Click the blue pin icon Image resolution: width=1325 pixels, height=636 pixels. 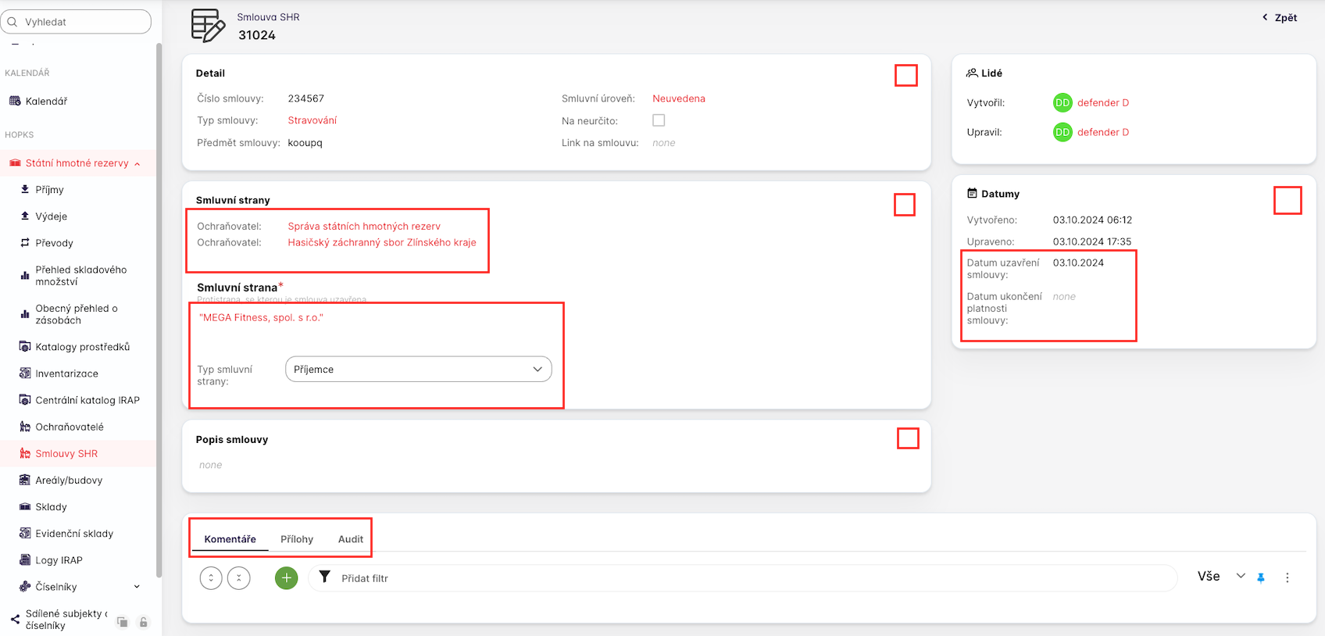tap(1260, 578)
